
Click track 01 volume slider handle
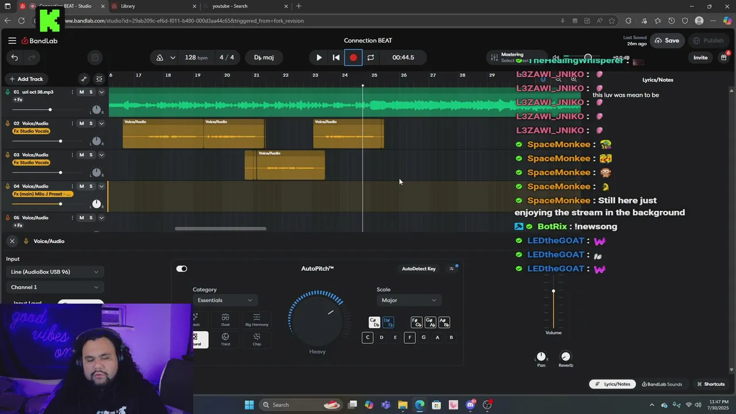point(50,110)
